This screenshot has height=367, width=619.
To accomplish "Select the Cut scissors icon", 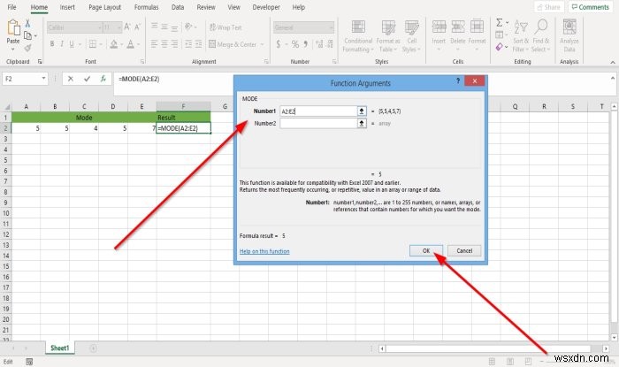I will pos(27,23).
